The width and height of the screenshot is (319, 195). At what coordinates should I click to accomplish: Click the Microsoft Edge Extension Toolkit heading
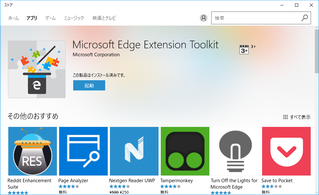point(145,44)
